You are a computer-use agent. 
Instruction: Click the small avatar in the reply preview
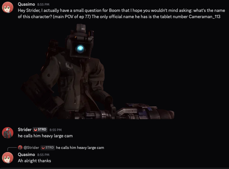[x=20, y=148]
